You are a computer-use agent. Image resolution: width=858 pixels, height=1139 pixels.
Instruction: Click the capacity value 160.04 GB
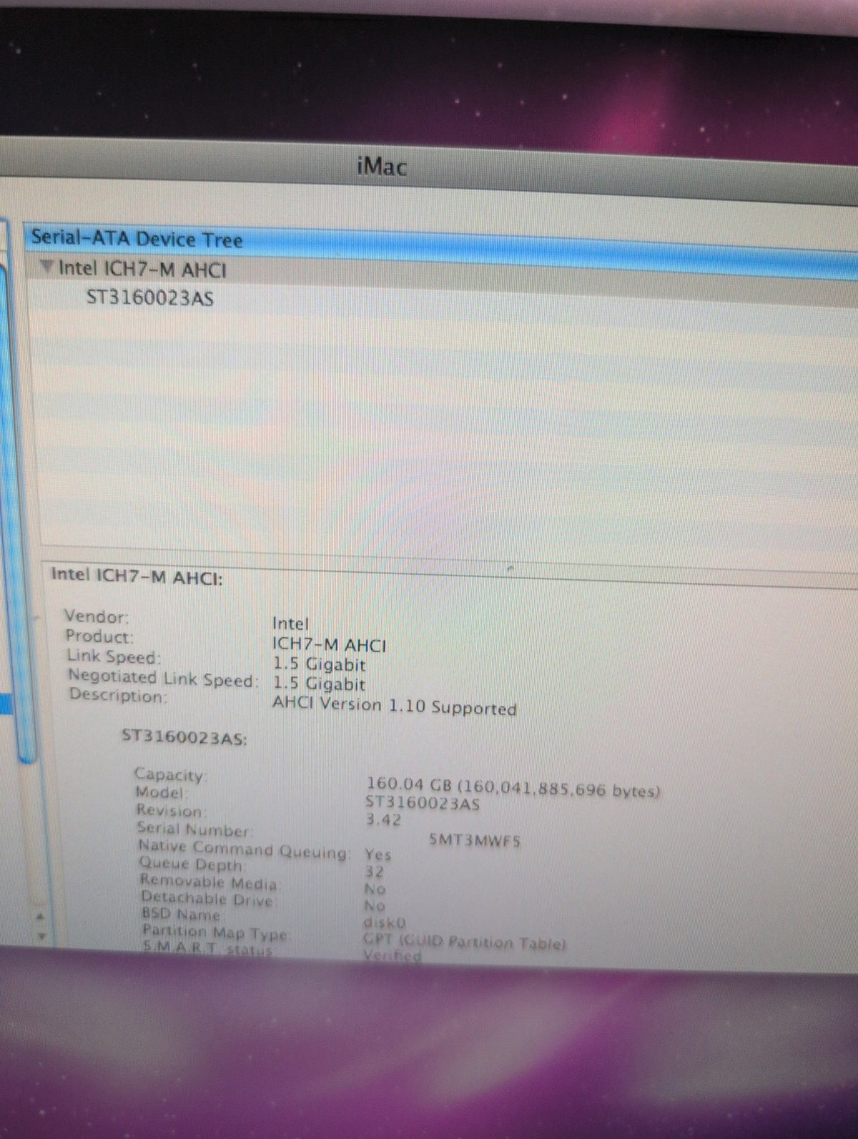(513, 788)
